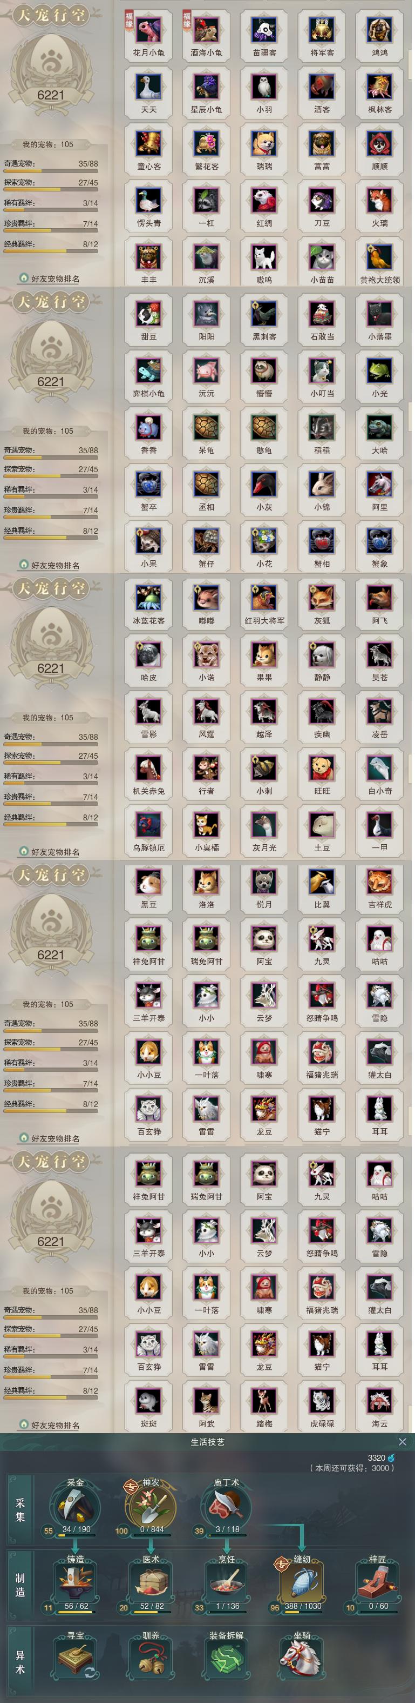This screenshot has width=415, height=1703.
Task: Close the 生活技艺 panel
Action: pyautogui.click(x=403, y=1441)
